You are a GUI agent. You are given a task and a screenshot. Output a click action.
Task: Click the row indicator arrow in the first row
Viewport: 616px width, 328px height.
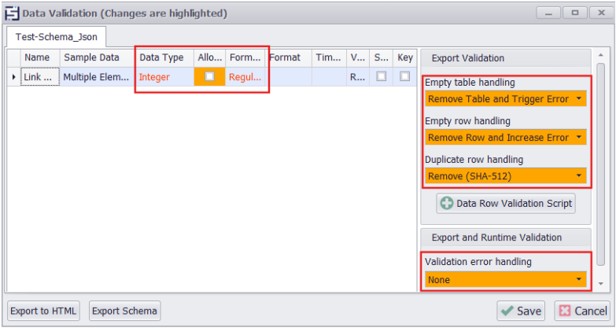(x=13, y=77)
